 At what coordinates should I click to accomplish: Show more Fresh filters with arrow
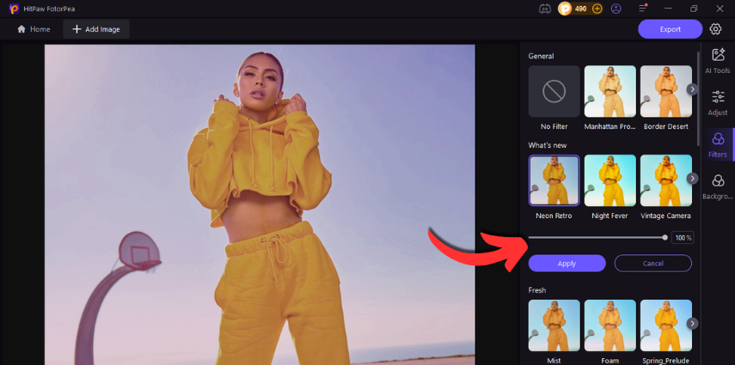692,324
